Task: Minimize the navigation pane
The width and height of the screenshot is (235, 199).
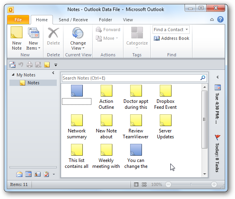Action: point(53,73)
